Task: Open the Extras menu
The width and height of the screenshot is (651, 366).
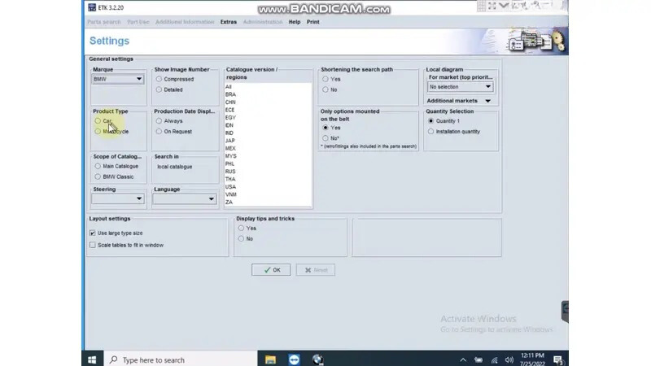Action: pyautogui.click(x=229, y=22)
